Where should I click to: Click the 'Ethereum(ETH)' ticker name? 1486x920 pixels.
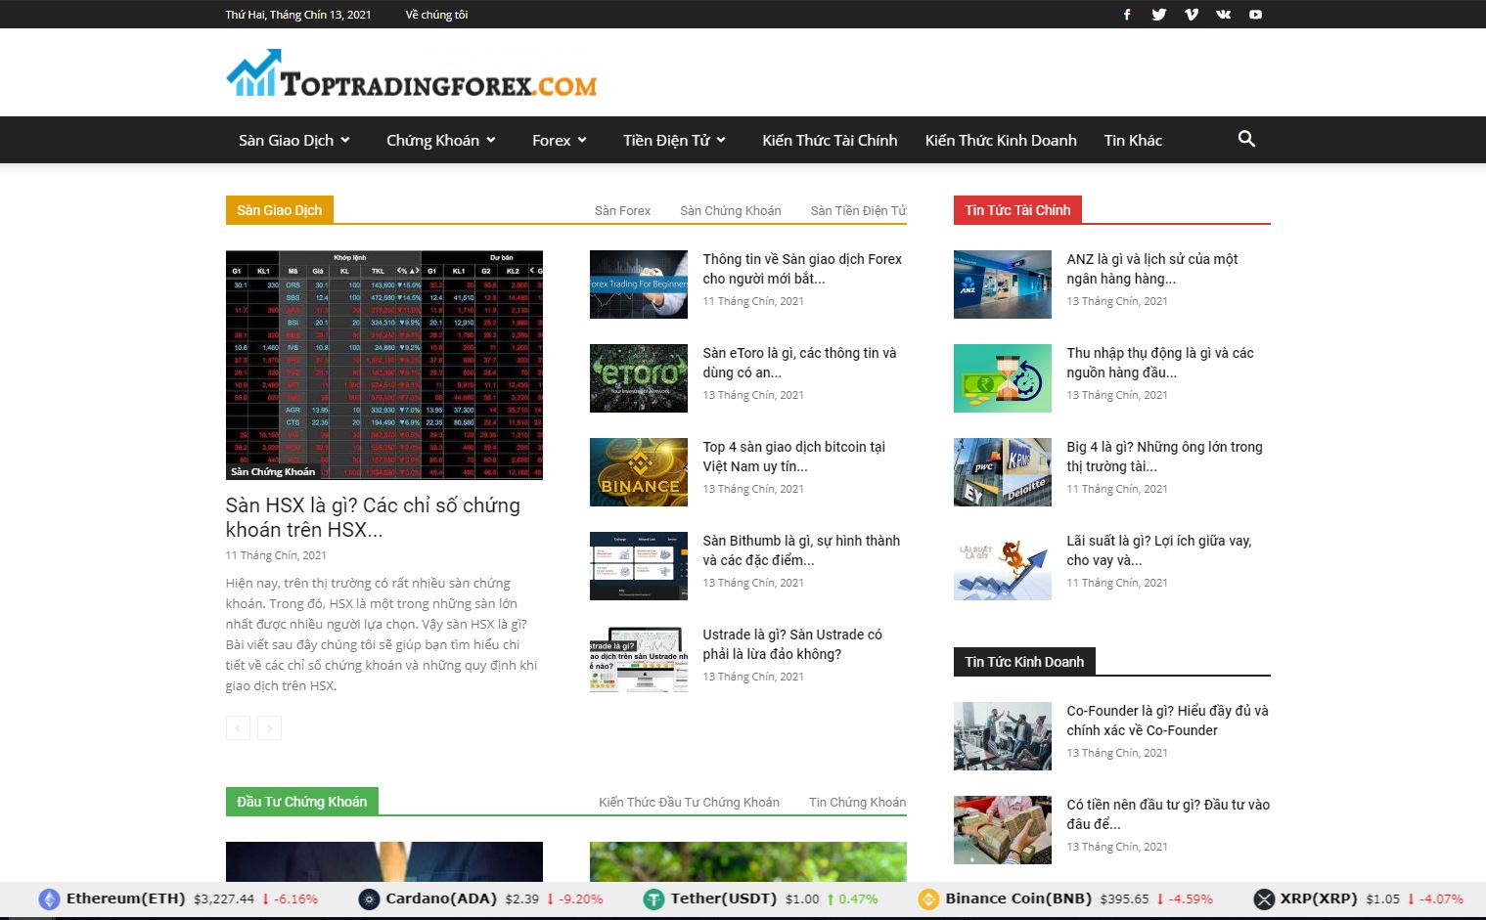(125, 898)
